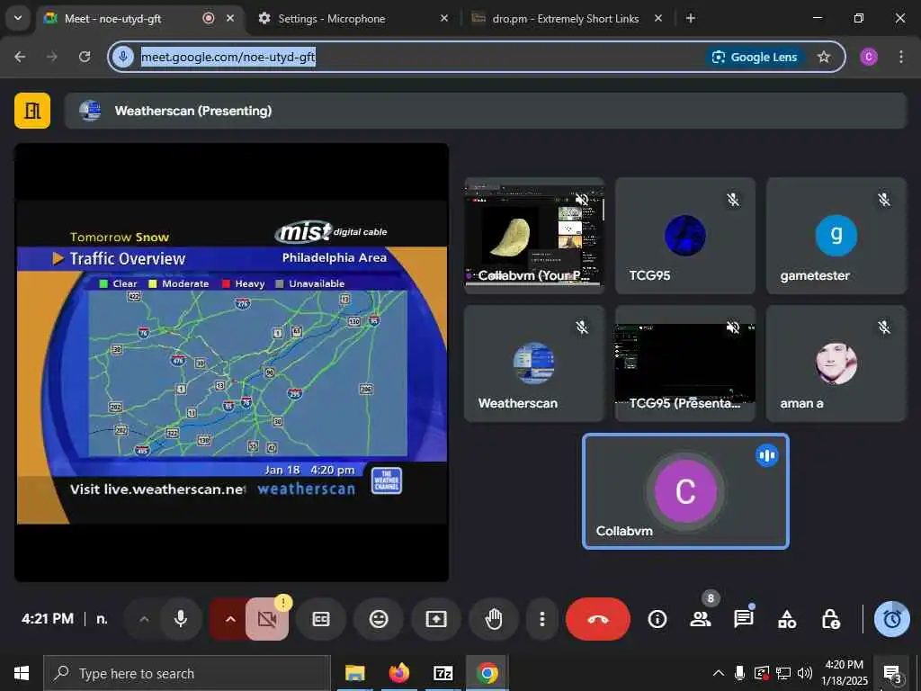Toggle closed captions button
This screenshot has width=921, height=691.
tap(321, 619)
